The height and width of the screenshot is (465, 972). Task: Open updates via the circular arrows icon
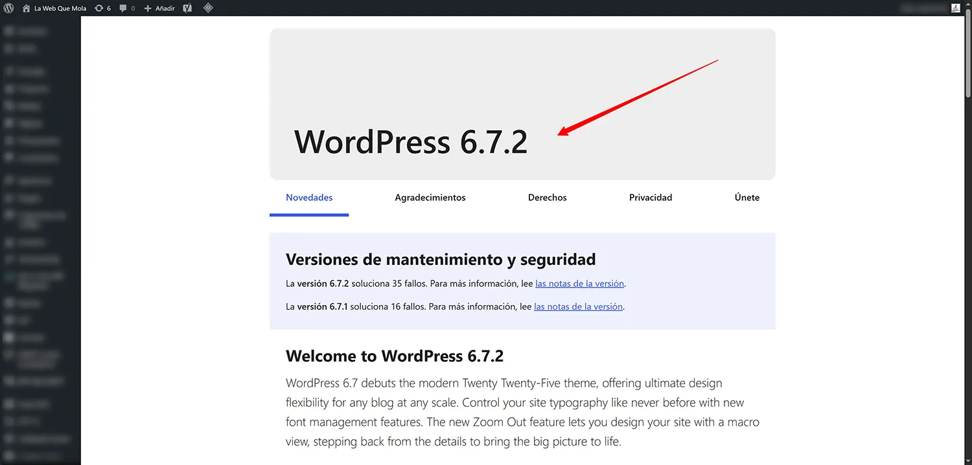[98, 8]
